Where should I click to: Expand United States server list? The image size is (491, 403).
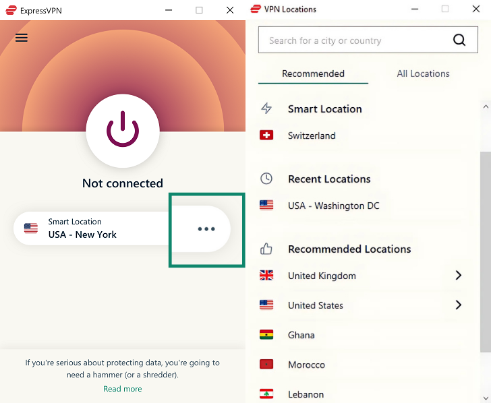[x=458, y=305]
